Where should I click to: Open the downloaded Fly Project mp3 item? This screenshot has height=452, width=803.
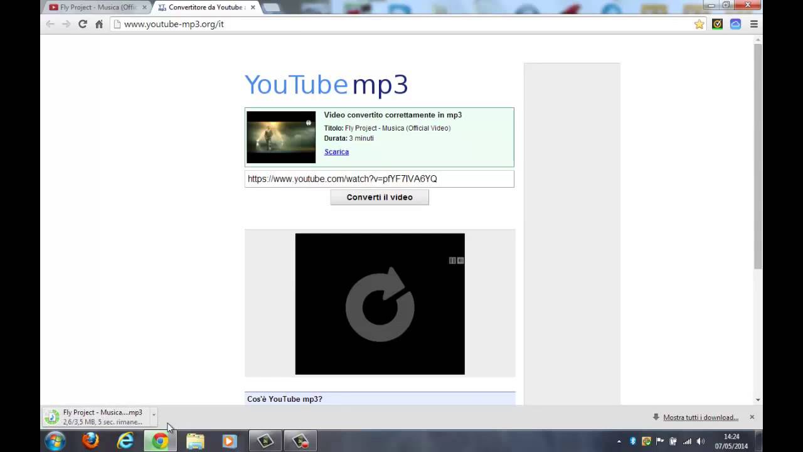(95, 417)
